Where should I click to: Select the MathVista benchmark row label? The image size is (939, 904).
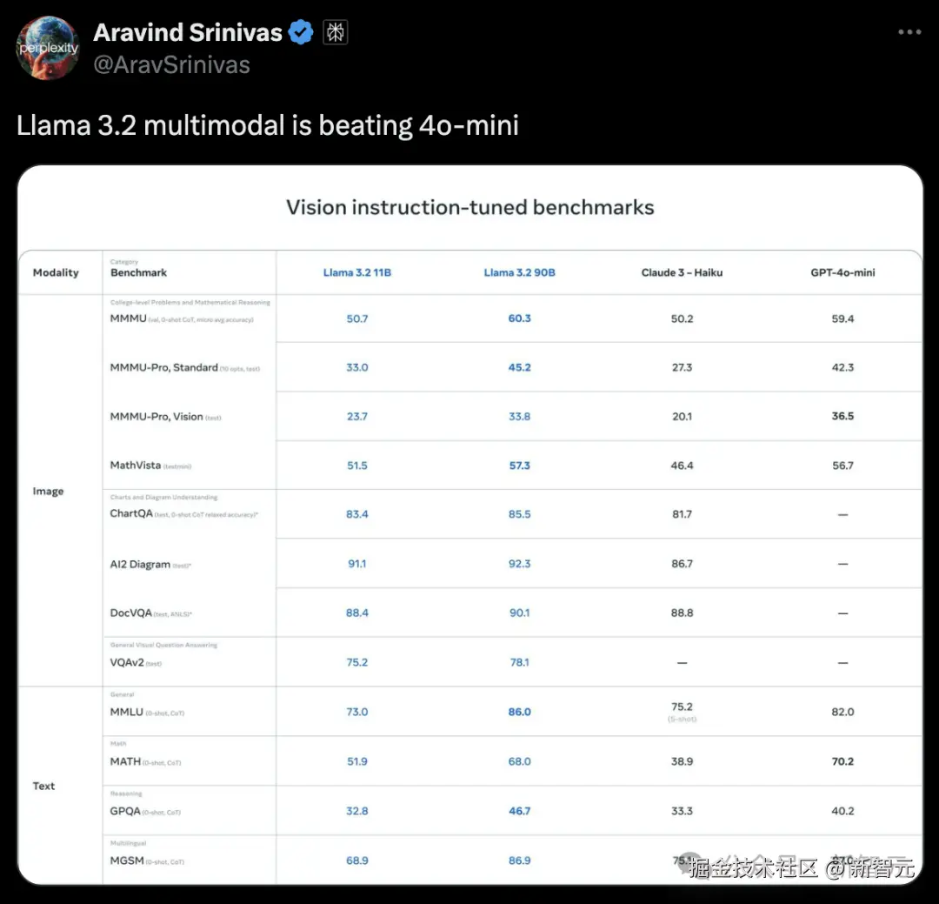click(x=136, y=465)
